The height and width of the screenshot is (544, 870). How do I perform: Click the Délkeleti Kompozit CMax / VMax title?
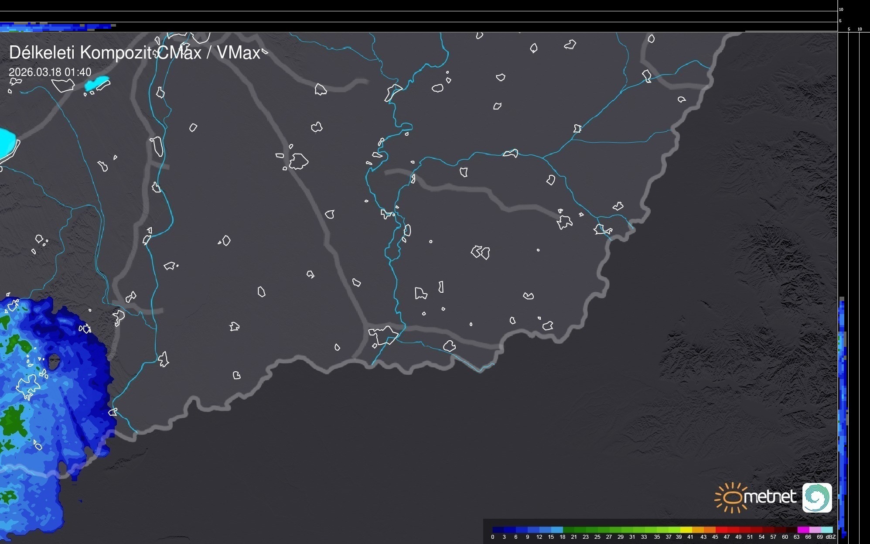click(x=134, y=53)
